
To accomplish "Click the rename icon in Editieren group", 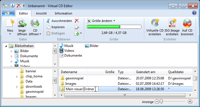I will (x=77, y=27).
